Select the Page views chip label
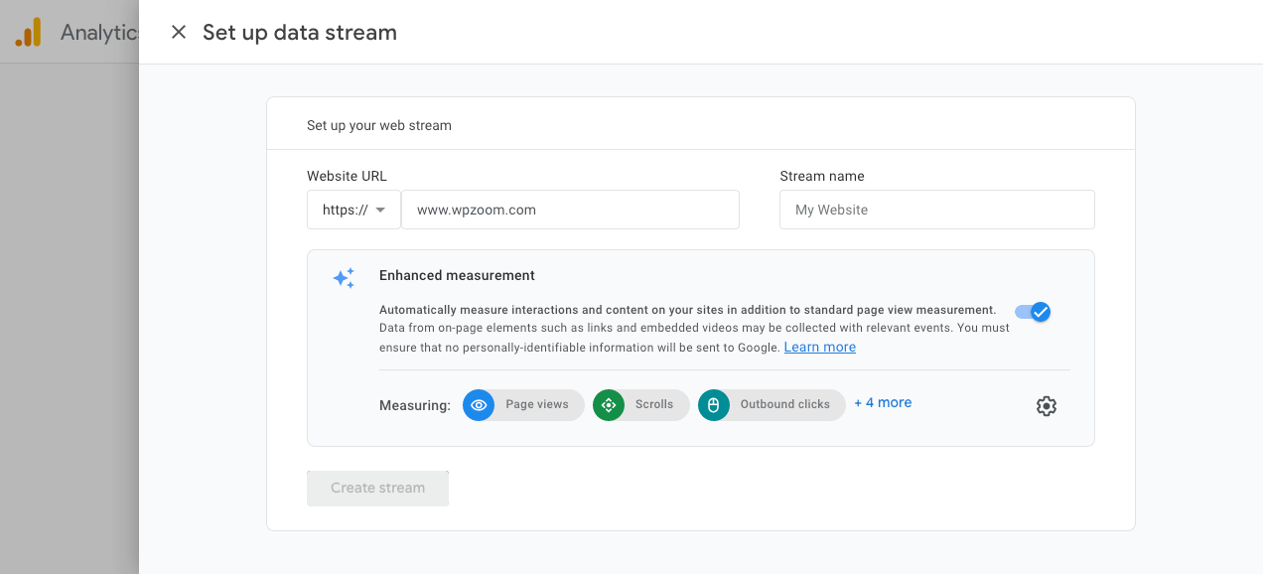The height and width of the screenshot is (574, 1263). coord(537,404)
